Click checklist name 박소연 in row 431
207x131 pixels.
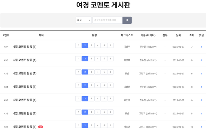point(127,127)
